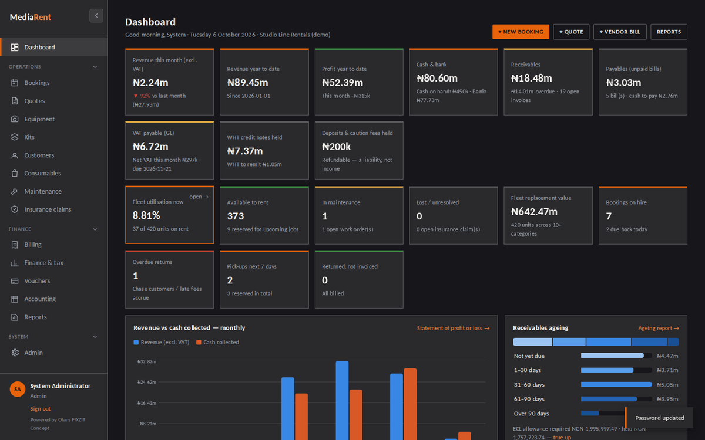Image resolution: width=705 pixels, height=440 pixels.
Task: Click the Vouchers icon
Action: point(15,281)
